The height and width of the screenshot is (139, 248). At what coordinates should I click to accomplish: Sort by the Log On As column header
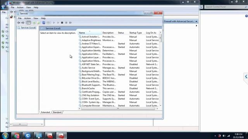tap(152, 33)
